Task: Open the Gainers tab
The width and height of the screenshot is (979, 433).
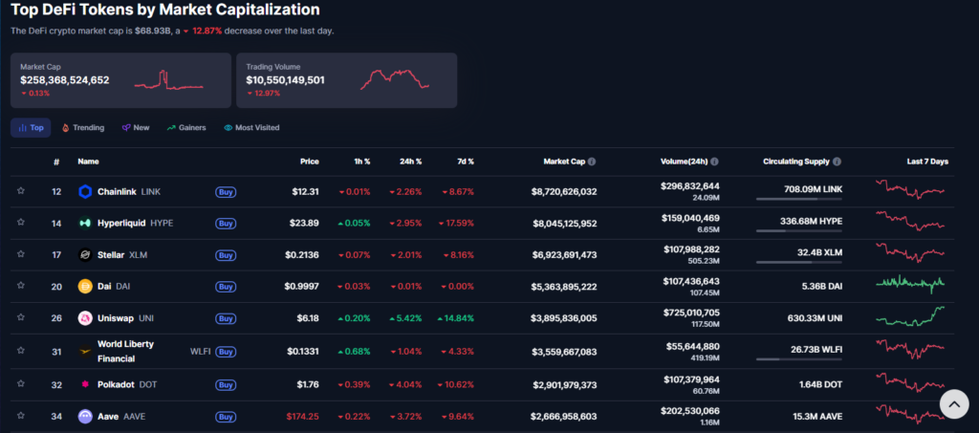Action: [186, 127]
